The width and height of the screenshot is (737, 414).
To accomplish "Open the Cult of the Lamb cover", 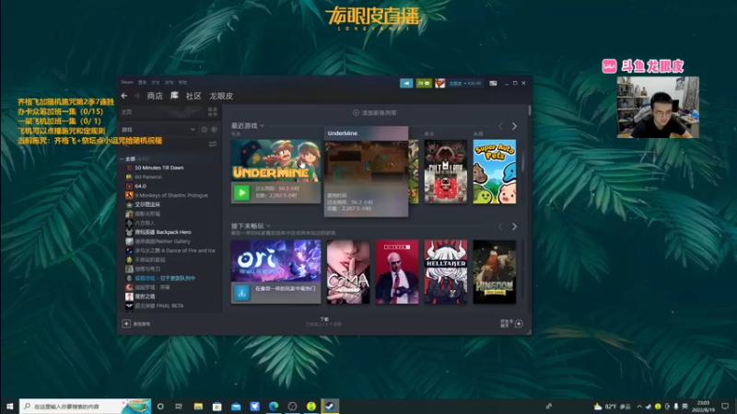I will [446, 172].
